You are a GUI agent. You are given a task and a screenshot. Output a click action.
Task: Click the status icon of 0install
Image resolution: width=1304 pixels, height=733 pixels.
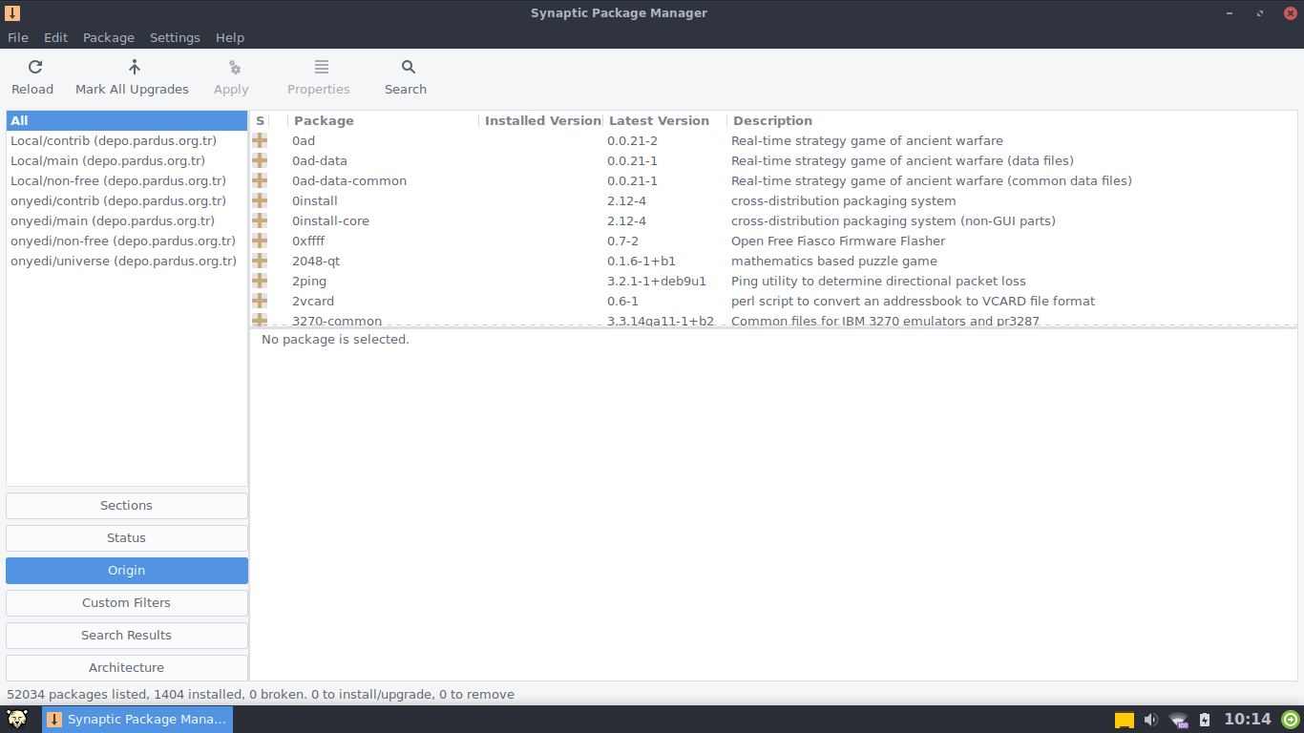click(x=260, y=200)
